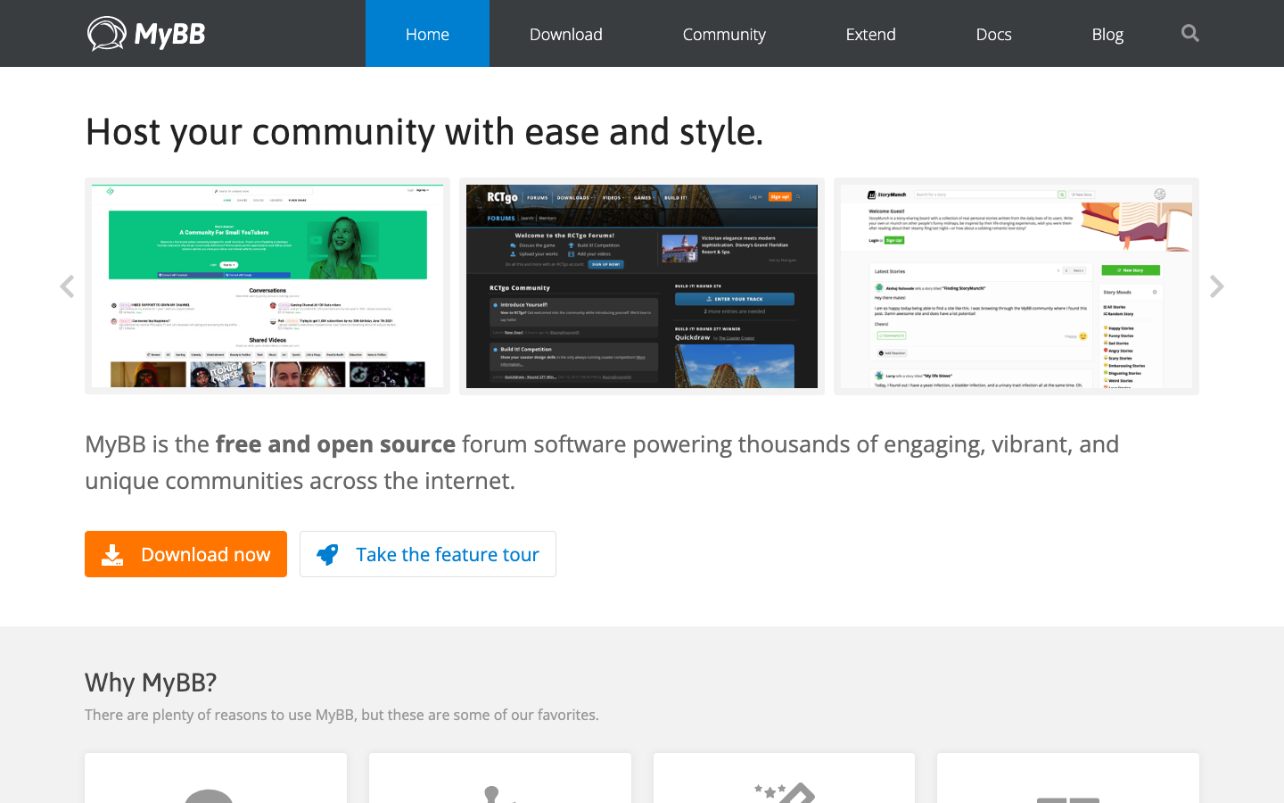Image resolution: width=1284 pixels, height=803 pixels.
Task: Go to the Extend page
Action: pos(870,34)
